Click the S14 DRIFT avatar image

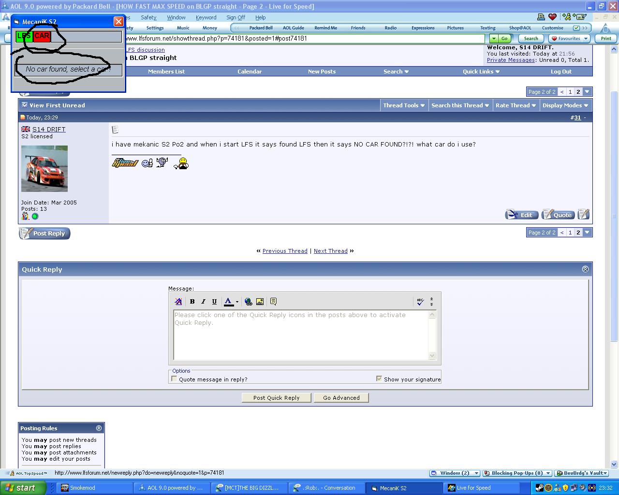[x=44, y=169]
